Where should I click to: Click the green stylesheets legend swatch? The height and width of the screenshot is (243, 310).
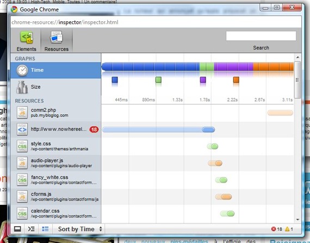pos(158,80)
